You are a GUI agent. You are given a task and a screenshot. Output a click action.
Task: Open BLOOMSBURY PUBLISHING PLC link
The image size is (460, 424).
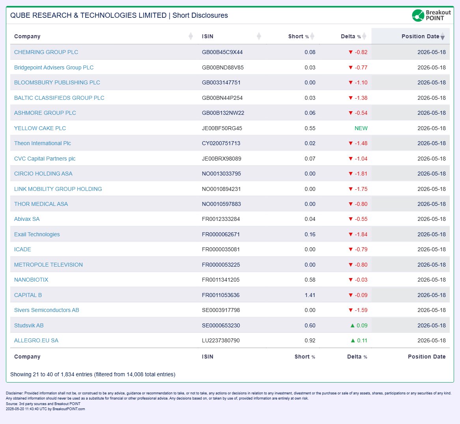[x=57, y=82]
